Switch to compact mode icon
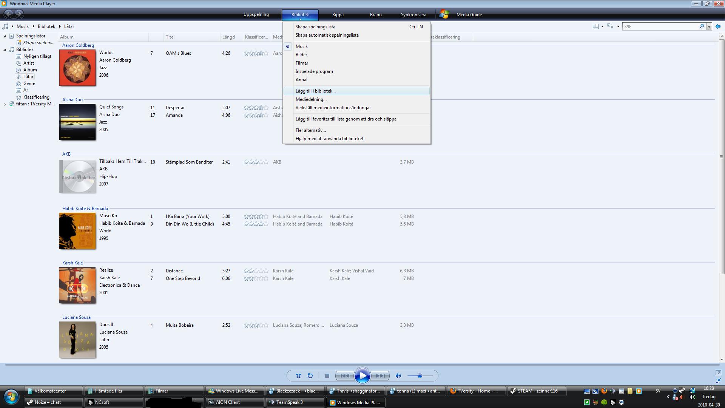This screenshot has width=725, height=408. (x=718, y=381)
